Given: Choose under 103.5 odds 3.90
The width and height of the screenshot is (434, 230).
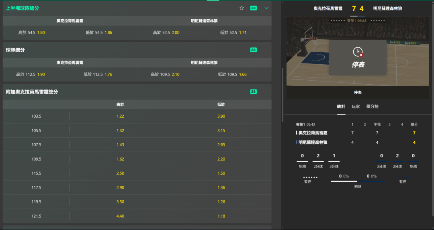Looking at the screenshot, I should tap(221, 116).
